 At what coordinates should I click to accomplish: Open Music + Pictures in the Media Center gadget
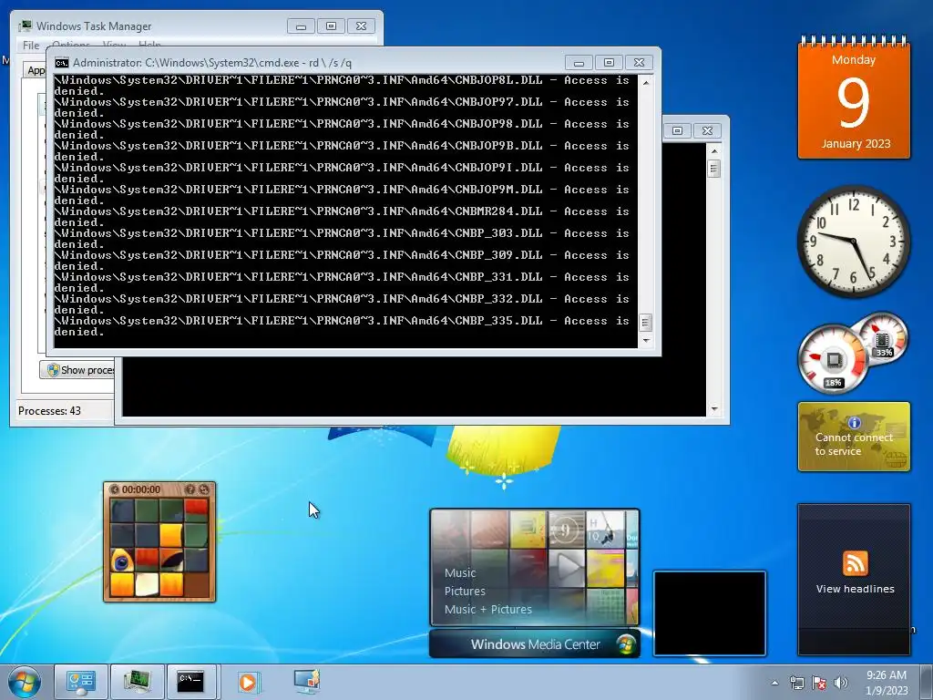pyautogui.click(x=488, y=609)
